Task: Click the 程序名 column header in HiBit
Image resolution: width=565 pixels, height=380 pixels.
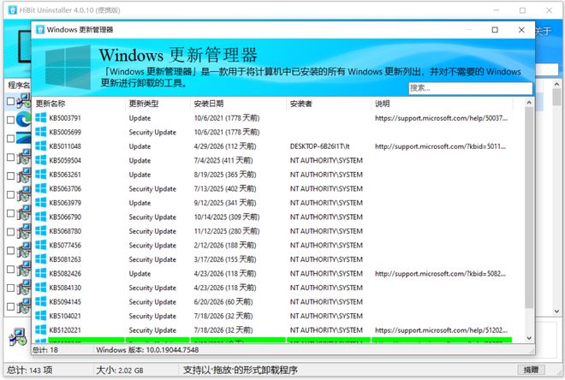Action: (x=19, y=86)
